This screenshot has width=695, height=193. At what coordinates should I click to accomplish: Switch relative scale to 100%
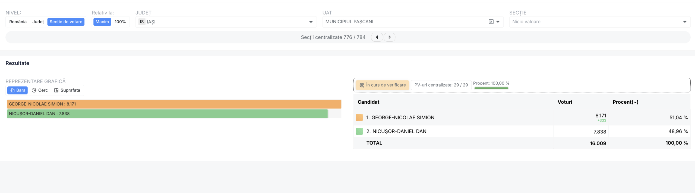tap(120, 22)
